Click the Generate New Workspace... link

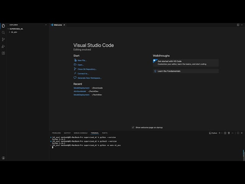click(x=90, y=78)
